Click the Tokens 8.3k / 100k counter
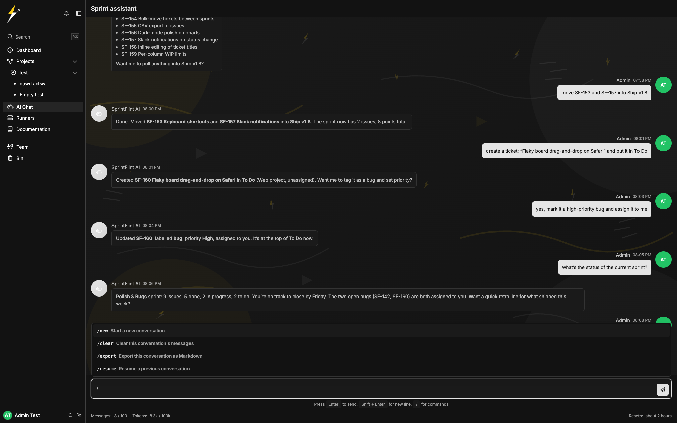Screen dimensions: 677x423 (x=151, y=416)
